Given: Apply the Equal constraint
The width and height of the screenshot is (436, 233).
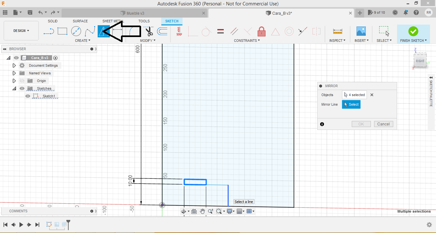Looking at the screenshot, I should (220, 31).
